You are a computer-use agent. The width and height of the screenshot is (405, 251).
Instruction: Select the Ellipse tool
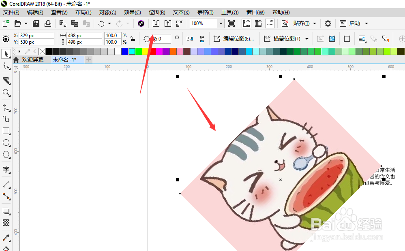click(6, 143)
